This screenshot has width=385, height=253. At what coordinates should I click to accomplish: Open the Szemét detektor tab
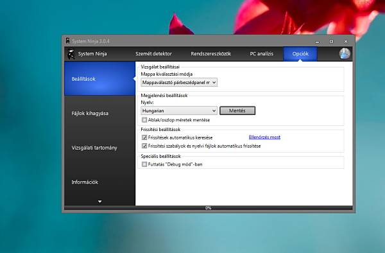point(154,54)
